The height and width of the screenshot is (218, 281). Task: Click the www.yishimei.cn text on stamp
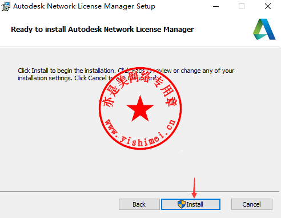coord(140,133)
